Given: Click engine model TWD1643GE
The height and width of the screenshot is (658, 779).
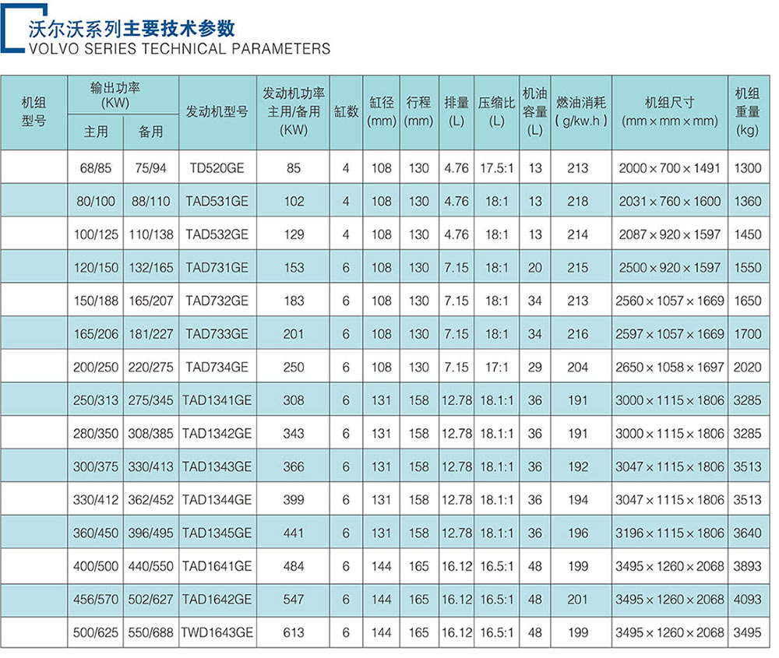Looking at the screenshot, I should coord(217,632).
